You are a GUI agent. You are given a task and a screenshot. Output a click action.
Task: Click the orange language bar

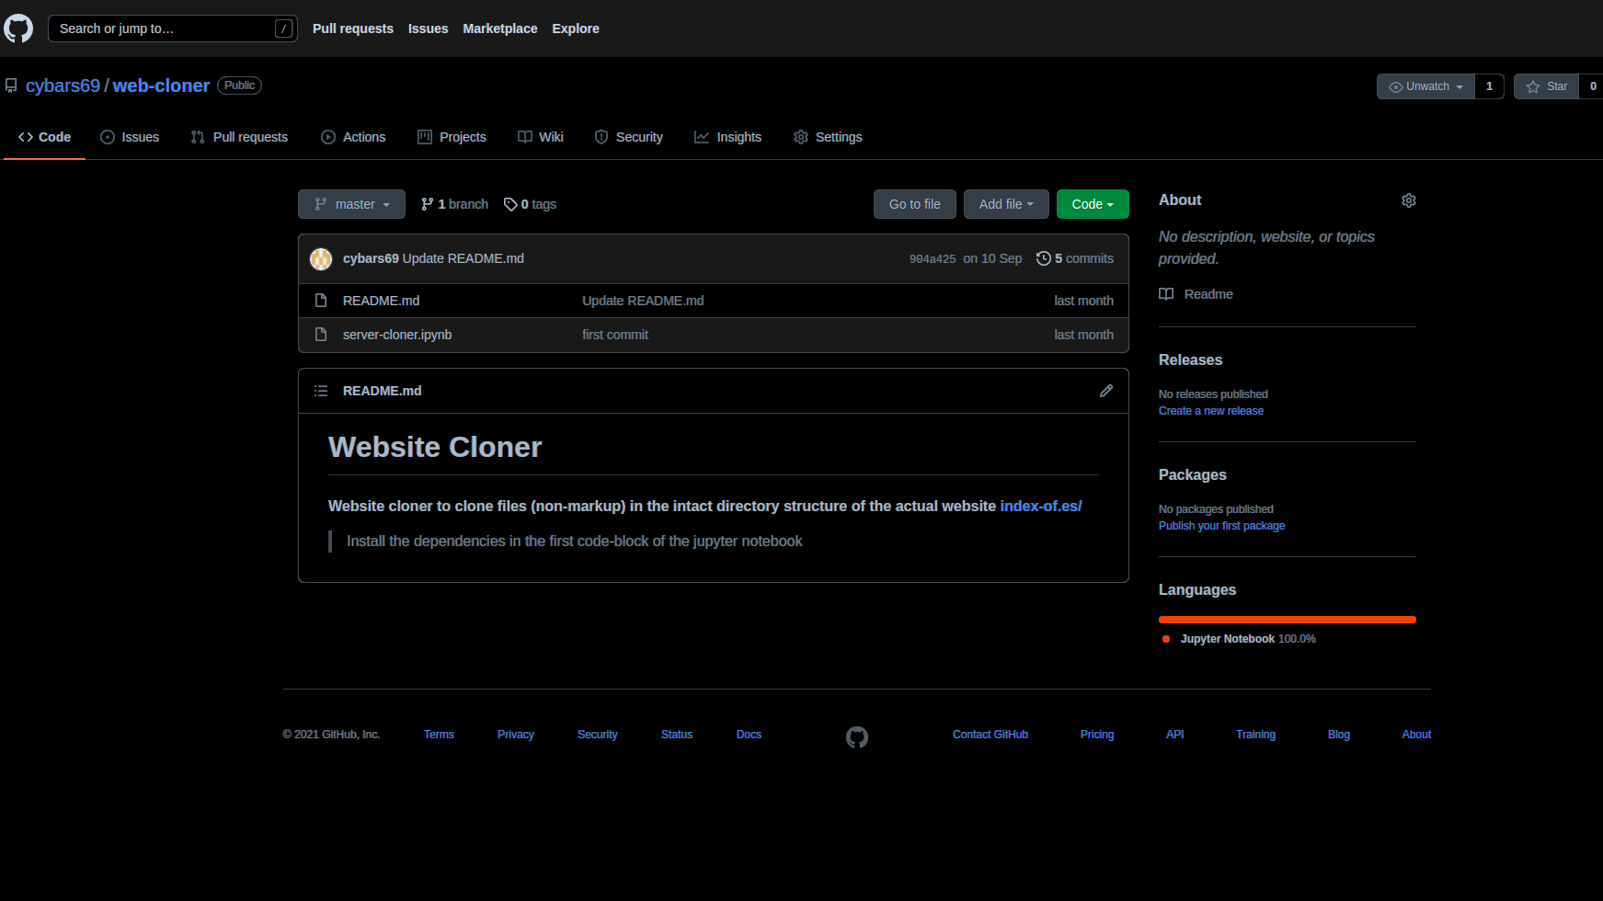pyautogui.click(x=1288, y=620)
